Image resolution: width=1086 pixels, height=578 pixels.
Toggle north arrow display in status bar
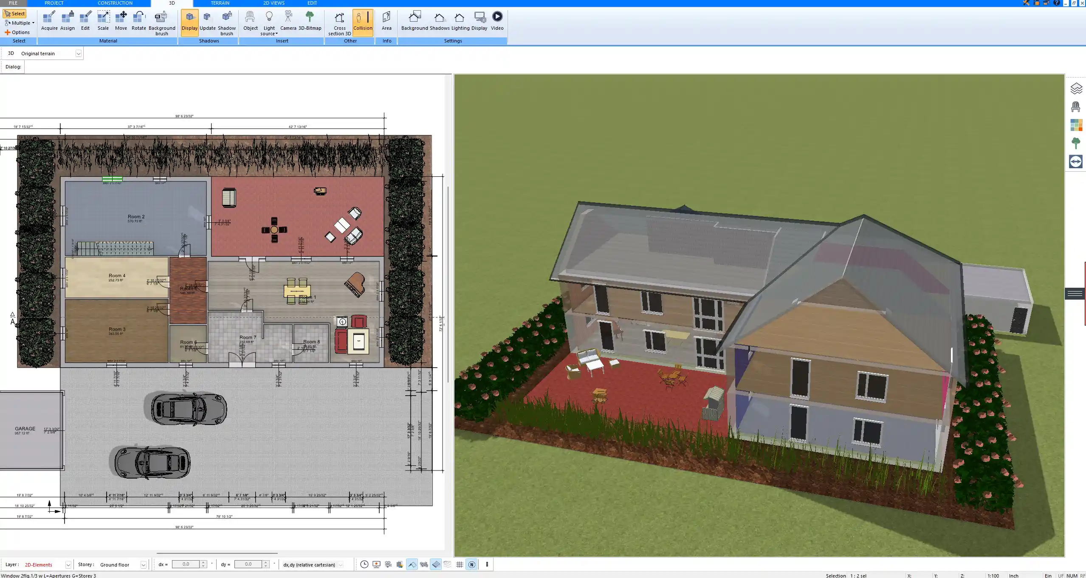[471, 564]
